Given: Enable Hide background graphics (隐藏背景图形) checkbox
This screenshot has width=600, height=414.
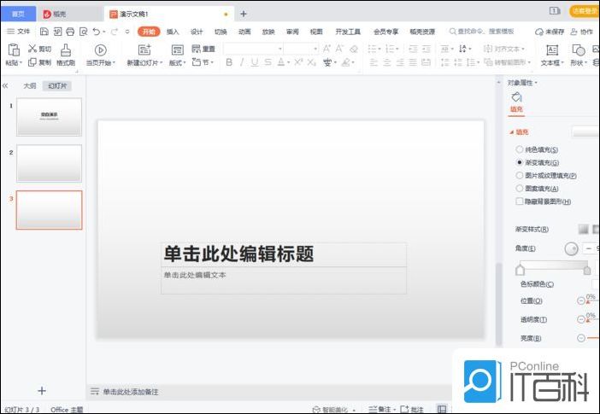Looking at the screenshot, I should point(520,201).
